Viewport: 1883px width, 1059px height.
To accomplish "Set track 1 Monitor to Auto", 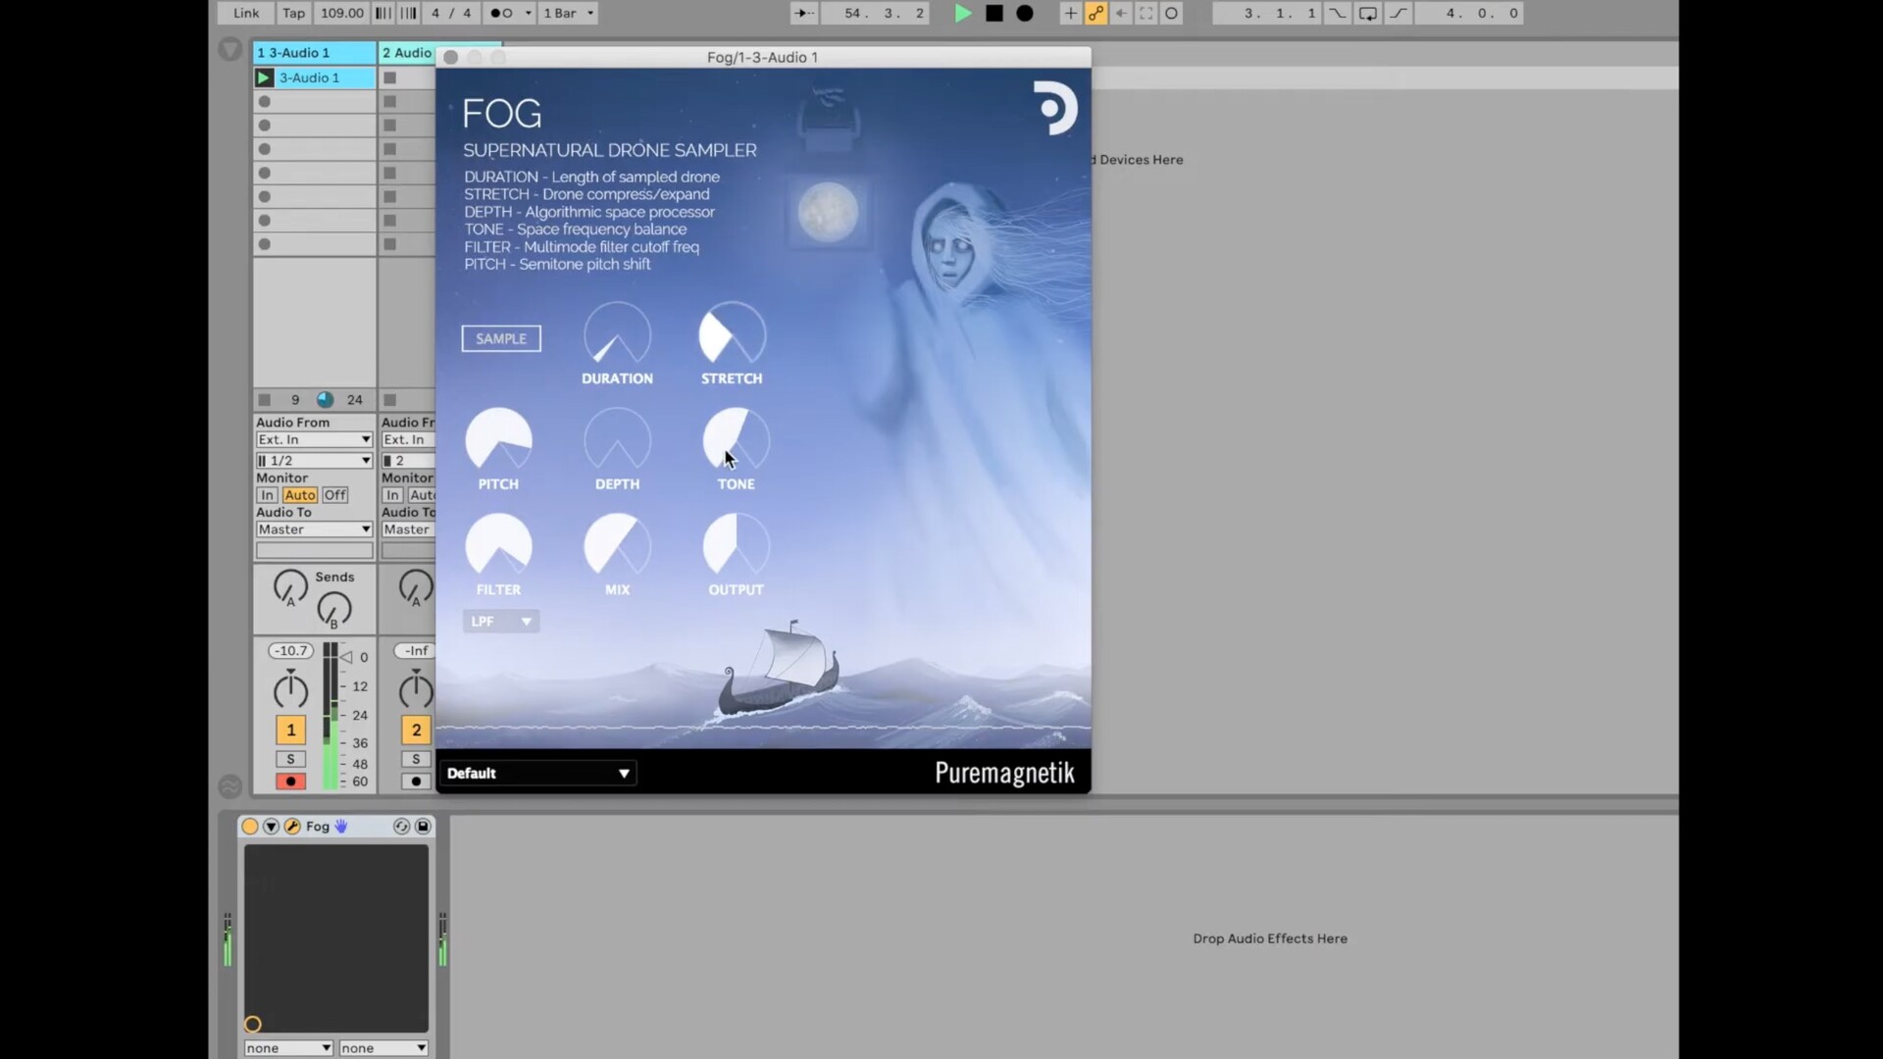I will click(299, 495).
